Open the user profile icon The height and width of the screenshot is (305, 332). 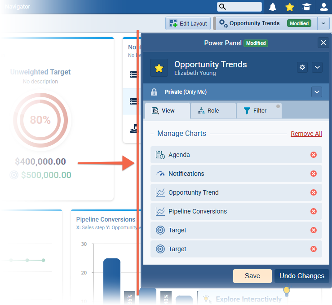(323, 7)
